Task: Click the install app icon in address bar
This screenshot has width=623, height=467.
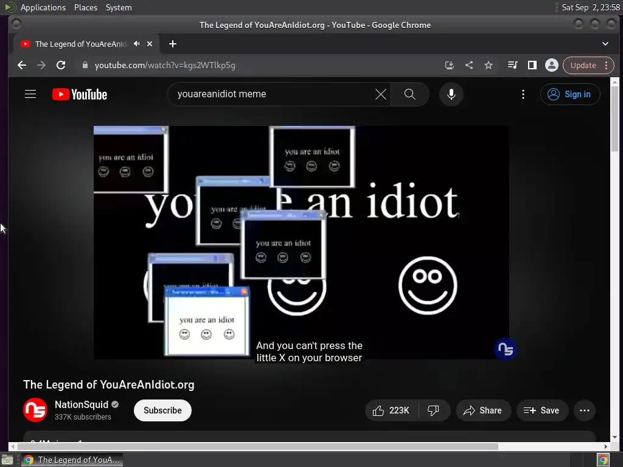Action: point(450,65)
